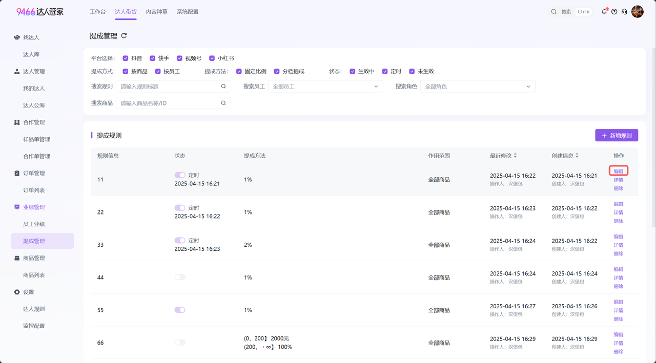The height and width of the screenshot is (363, 656).
Task: Select 提成管理 in the sidebar
Action: (x=43, y=241)
